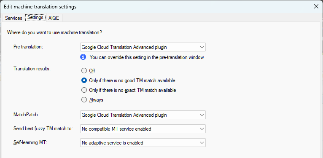Expand the MatchPatch service dropdown

click(143, 115)
